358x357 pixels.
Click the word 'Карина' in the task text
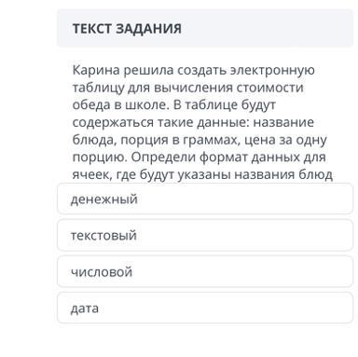[x=96, y=70]
